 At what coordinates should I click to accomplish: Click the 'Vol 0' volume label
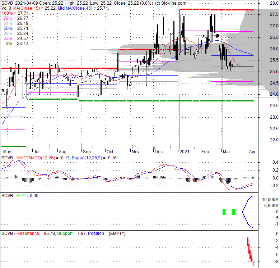click(x=6, y=8)
